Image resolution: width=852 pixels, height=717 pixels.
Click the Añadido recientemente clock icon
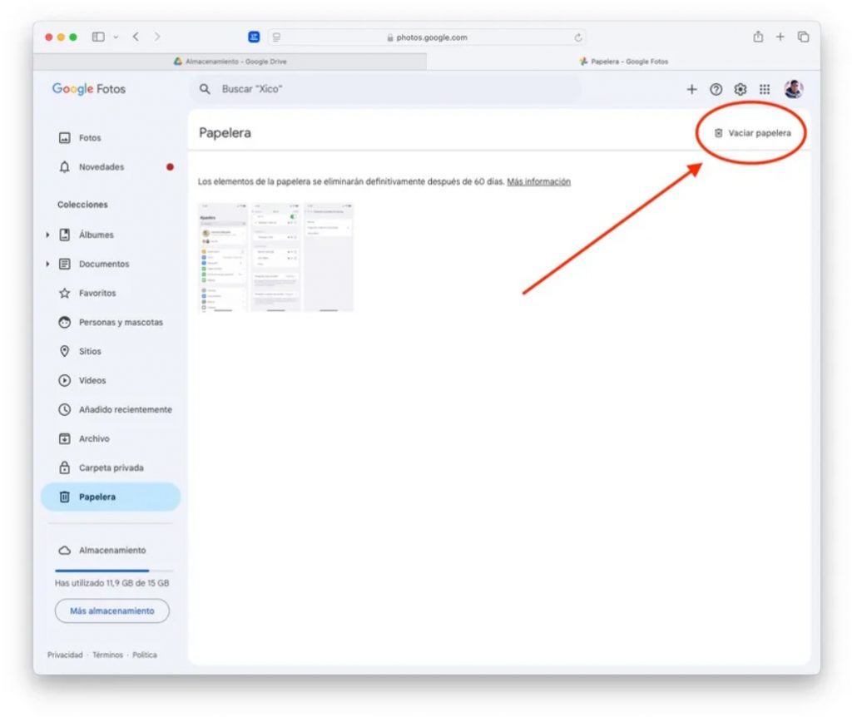coord(66,409)
